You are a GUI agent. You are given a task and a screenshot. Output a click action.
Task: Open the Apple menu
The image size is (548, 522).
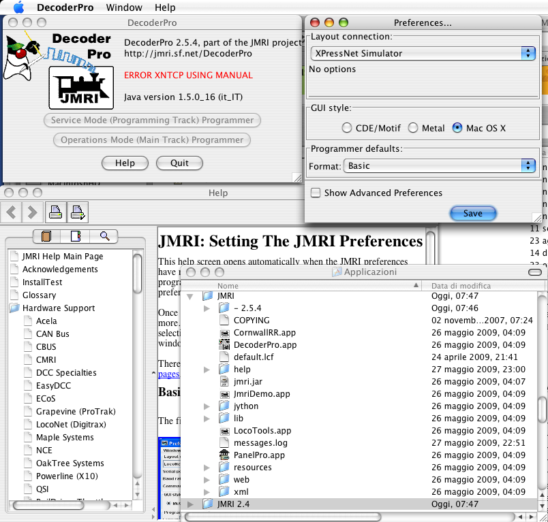coord(18,7)
